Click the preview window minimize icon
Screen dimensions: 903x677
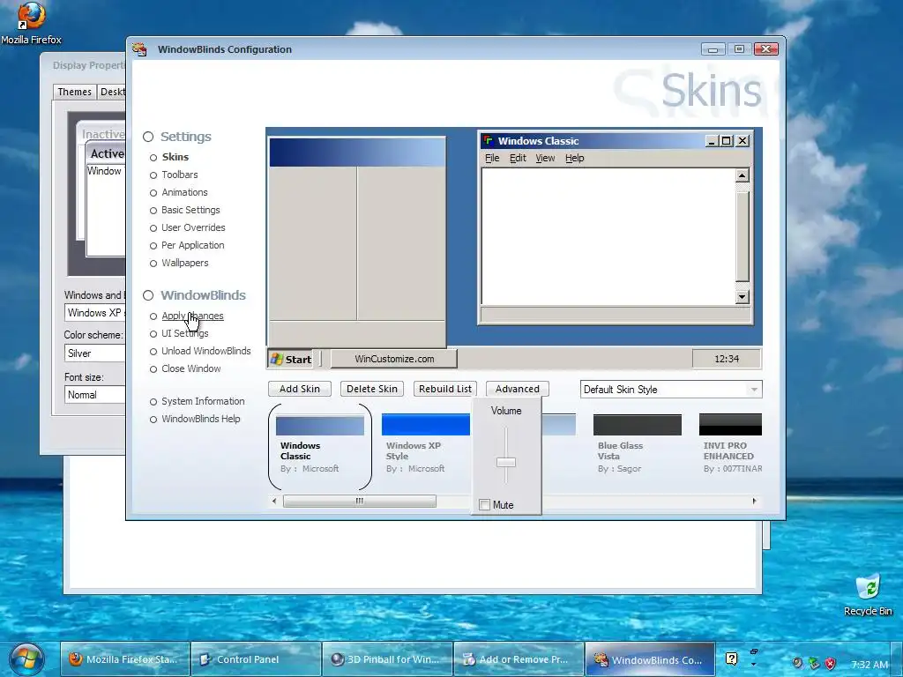713,141
